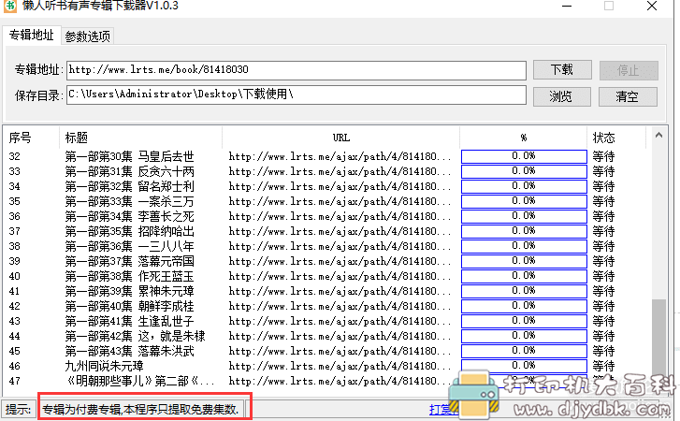The width and height of the screenshot is (680, 421).
Task: Select row 第一部第37集 落幕元帝国
Action: pos(325,261)
